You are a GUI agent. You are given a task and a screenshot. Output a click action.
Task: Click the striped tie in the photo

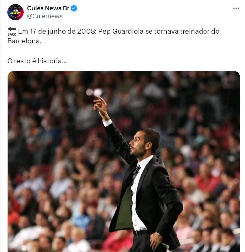[136, 175]
